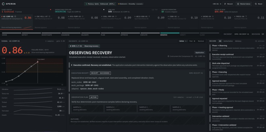Image resolution: width=266 pixels, height=132 pixels.
Task: Click the Tool wear signal row
Action: pyautogui.click(x=33, y=111)
